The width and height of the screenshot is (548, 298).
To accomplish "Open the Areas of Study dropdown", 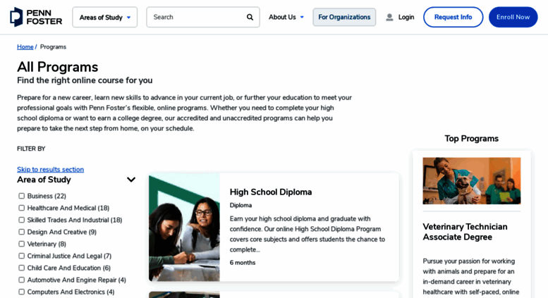I will (104, 17).
